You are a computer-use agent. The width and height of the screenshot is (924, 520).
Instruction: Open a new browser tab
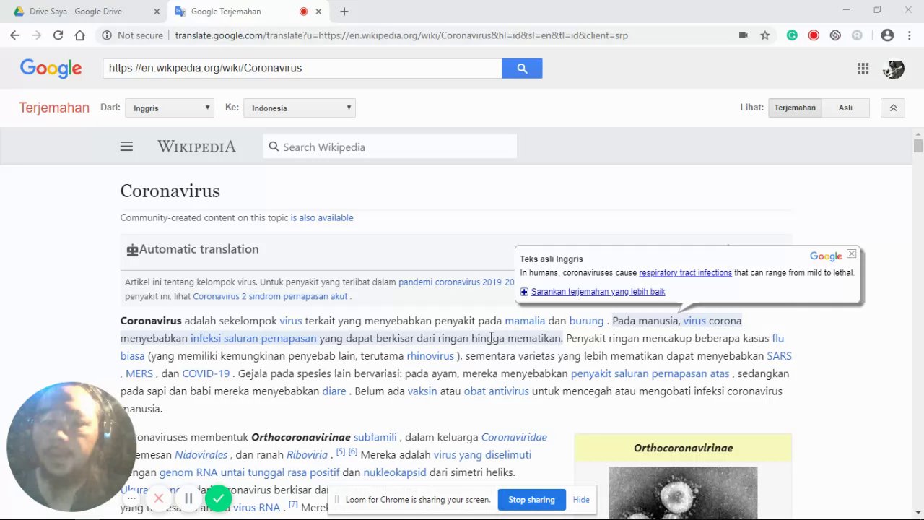pyautogui.click(x=344, y=12)
